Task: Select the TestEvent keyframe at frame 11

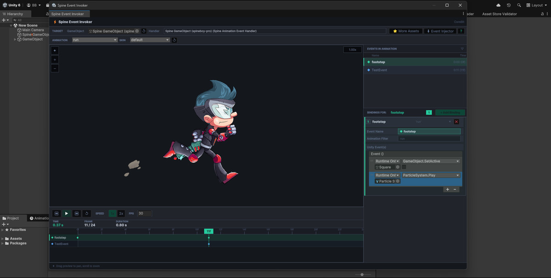Action: pos(208,244)
